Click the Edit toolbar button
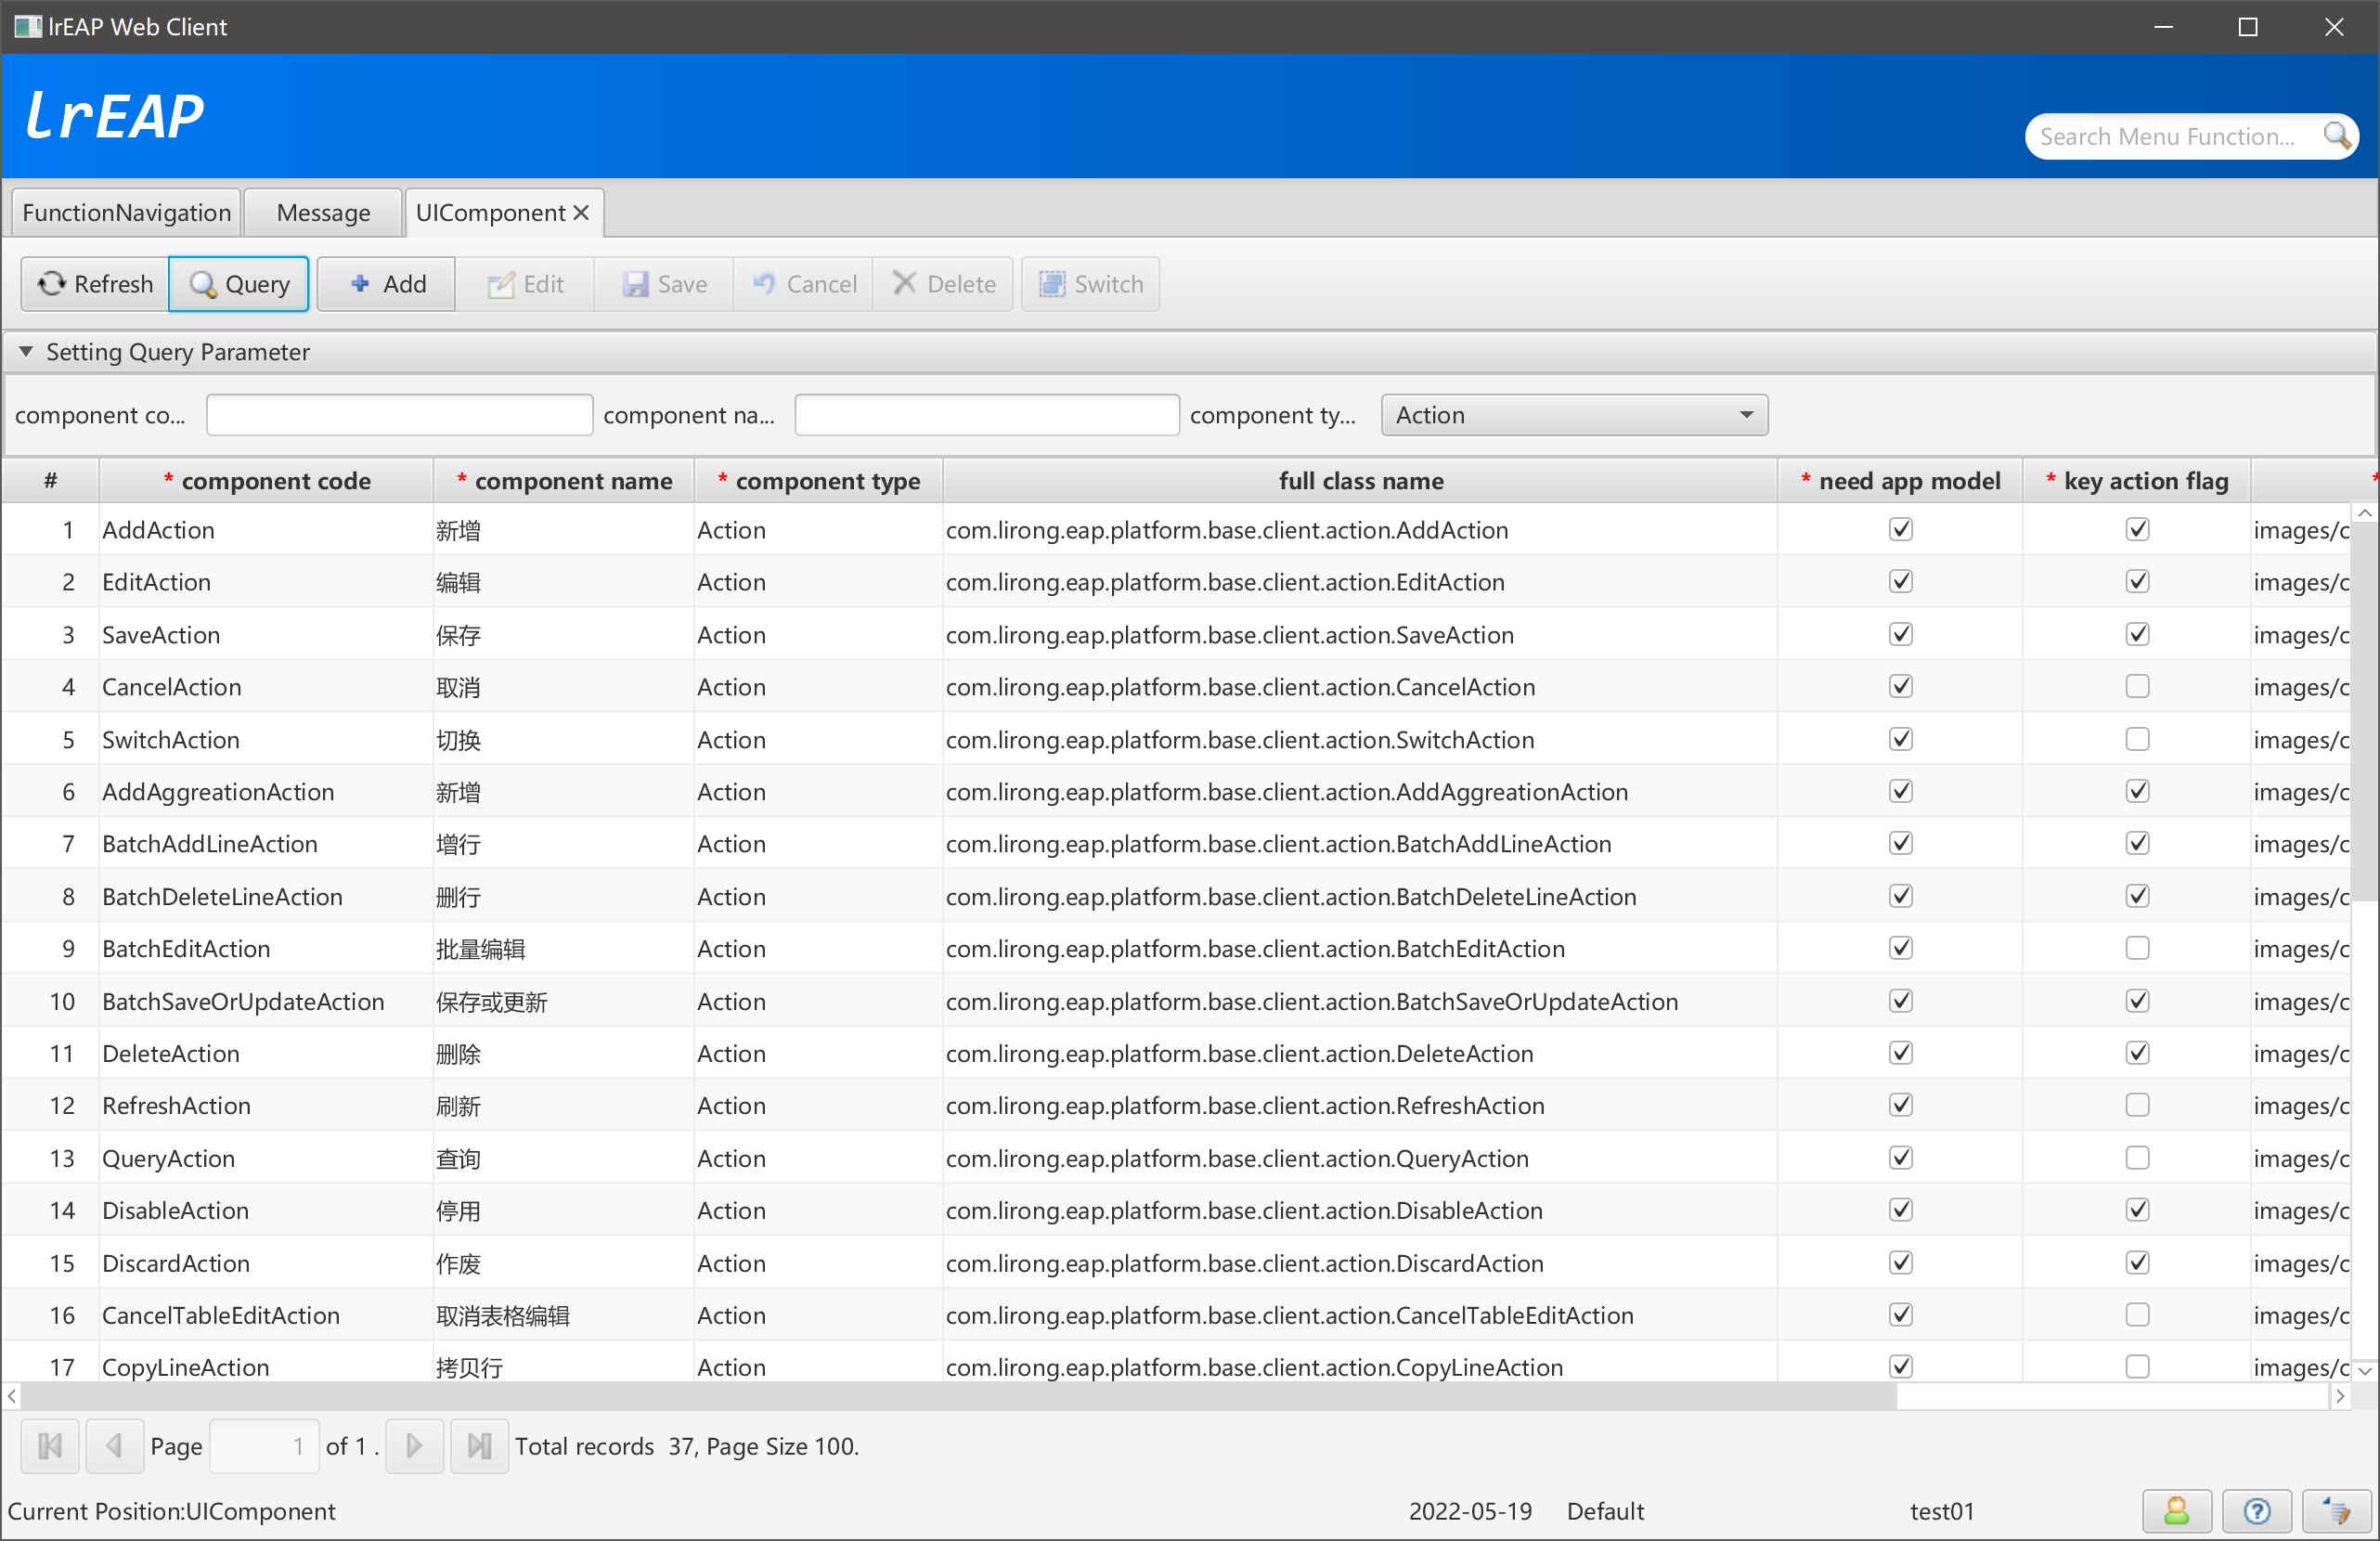This screenshot has width=2380, height=1541. point(525,284)
